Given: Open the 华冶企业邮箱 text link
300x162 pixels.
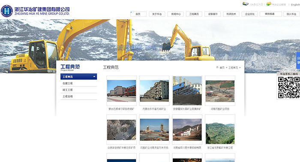Looking at the screenshot, I should pos(279,5).
